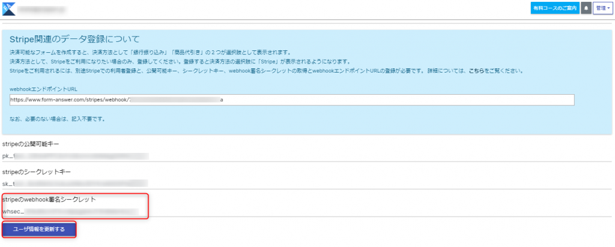Open the 有料コースのご案内 button
The height and width of the screenshot is (247, 615).
tap(555, 8)
